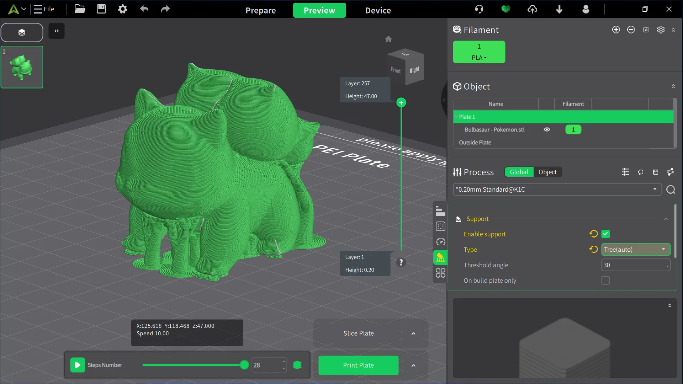Open preferences gear in top toolbar
The width and height of the screenshot is (683, 384).
click(123, 9)
